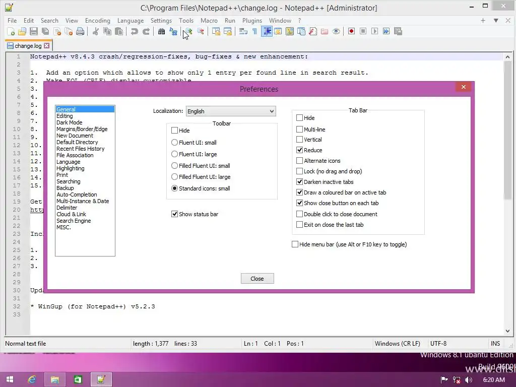Toggle Darken inactive tabs checkbox
The width and height of the screenshot is (516, 387).
(x=299, y=181)
